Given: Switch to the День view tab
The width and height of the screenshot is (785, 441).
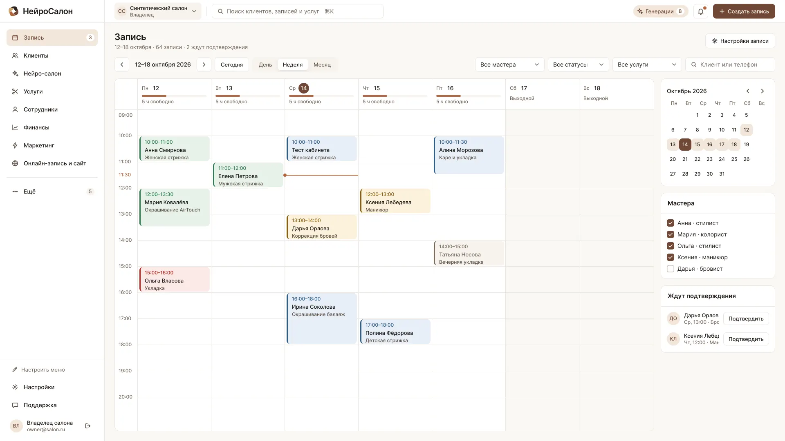Looking at the screenshot, I should click(x=265, y=65).
